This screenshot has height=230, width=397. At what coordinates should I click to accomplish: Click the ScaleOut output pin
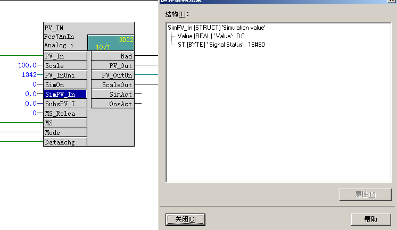(113, 84)
